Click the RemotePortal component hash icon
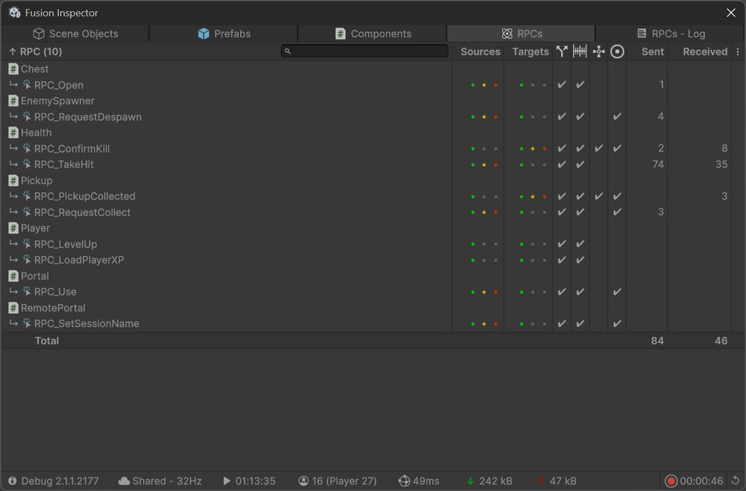Viewport: 746px width, 491px height. pos(13,308)
